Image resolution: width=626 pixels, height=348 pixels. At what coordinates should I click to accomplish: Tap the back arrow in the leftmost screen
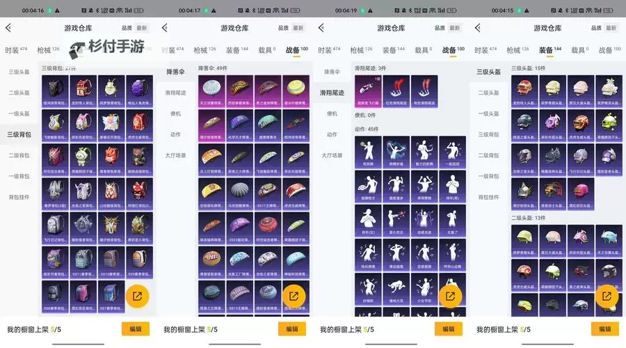8,28
